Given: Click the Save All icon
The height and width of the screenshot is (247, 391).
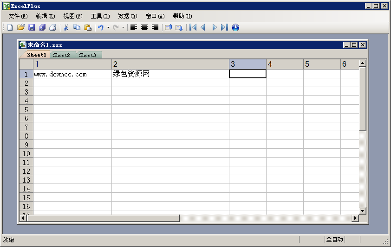Looking at the screenshot, I should click(x=42, y=27).
